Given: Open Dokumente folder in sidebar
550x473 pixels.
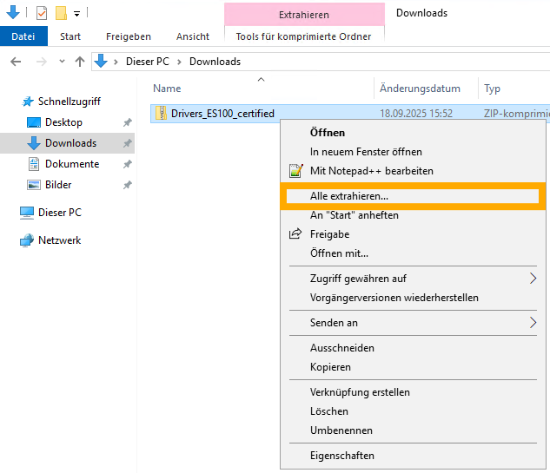Looking at the screenshot, I should coord(71,164).
